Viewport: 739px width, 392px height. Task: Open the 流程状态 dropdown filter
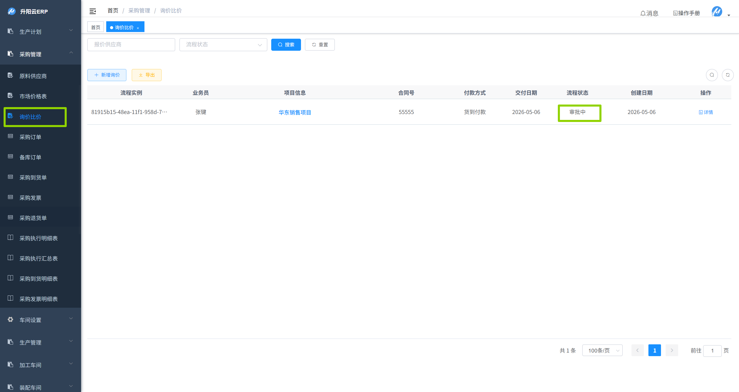coord(223,44)
